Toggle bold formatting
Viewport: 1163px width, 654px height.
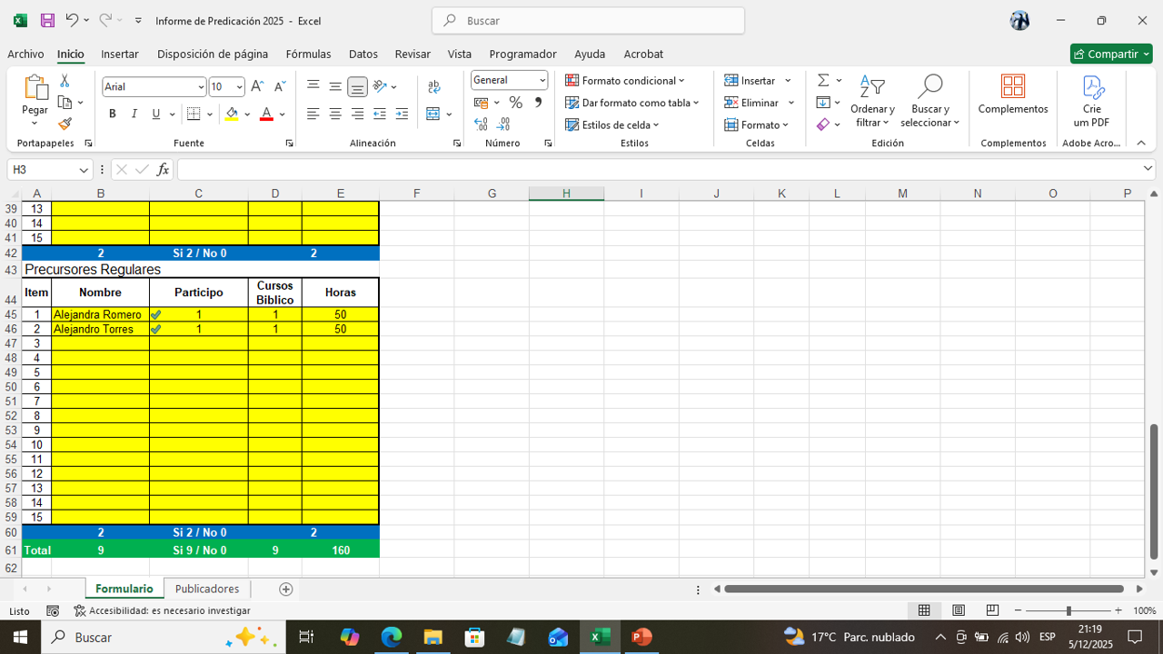coord(113,114)
